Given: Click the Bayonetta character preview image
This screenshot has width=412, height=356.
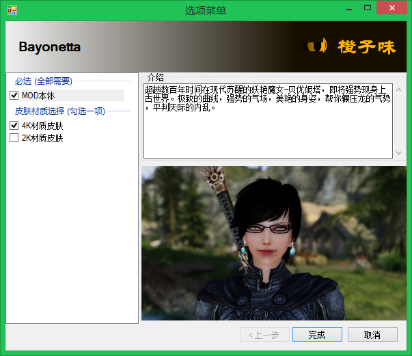Looking at the screenshot, I should (274, 243).
